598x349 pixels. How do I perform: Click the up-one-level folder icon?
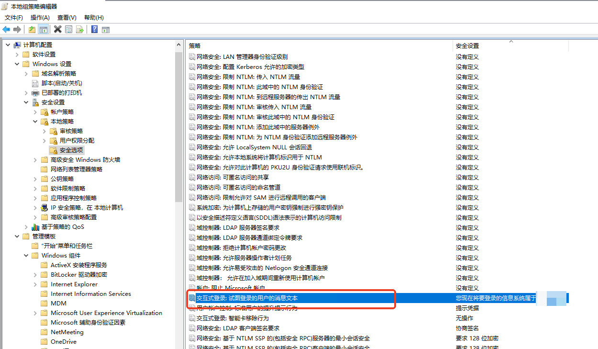[32, 29]
